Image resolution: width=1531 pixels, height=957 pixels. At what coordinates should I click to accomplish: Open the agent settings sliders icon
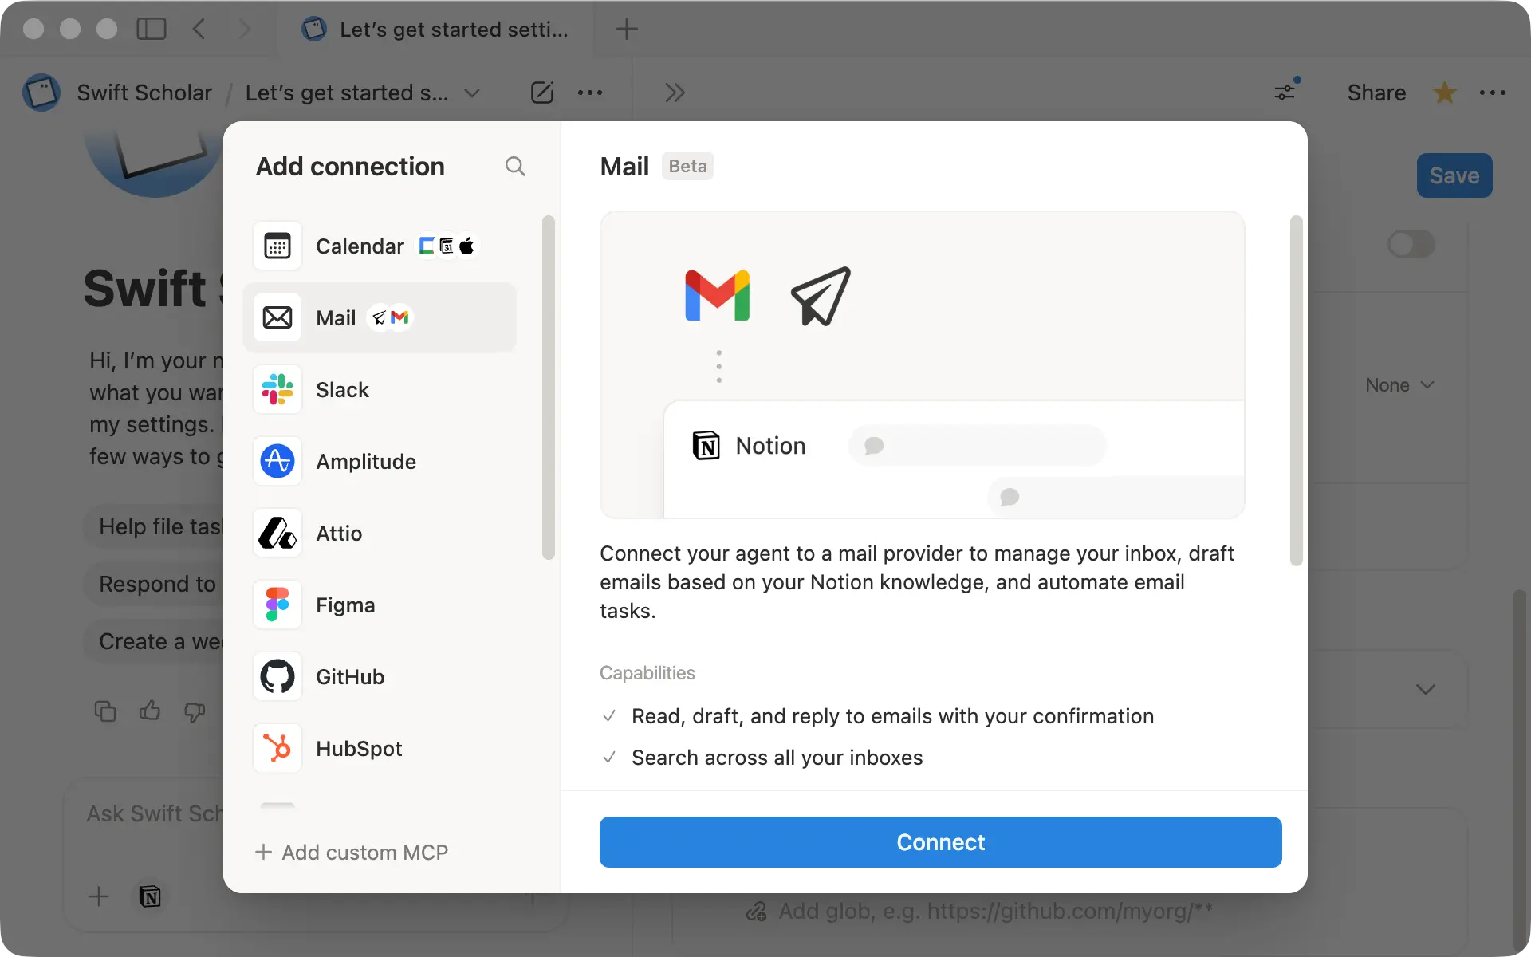(x=1285, y=92)
